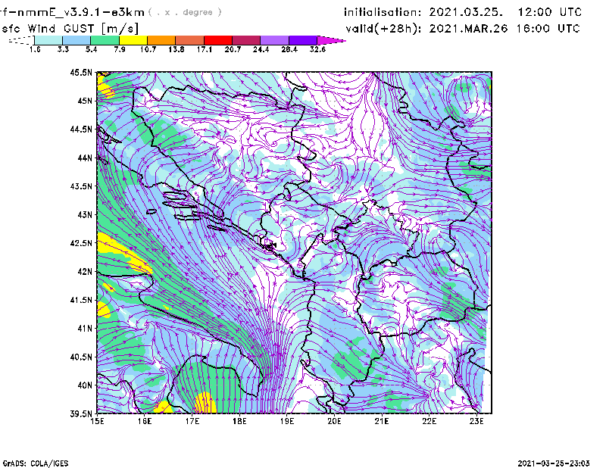606x468 pixels.
Task: Click the magenta arrow-shaped end of the legend
Action: (331, 40)
